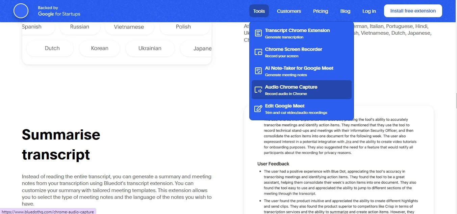The height and width of the screenshot is (214, 457).
Task: Open the Tools dropdown menu
Action: pyautogui.click(x=259, y=11)
